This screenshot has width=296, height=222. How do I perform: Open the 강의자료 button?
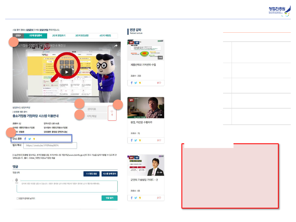tap(92, 109)
